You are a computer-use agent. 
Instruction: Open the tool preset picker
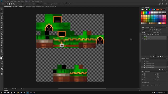click(3, 4)
